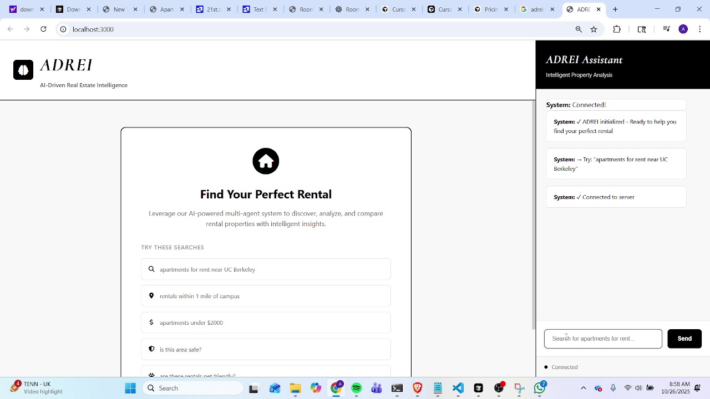Click the Windows taskbar Search box

click(192, 388)
